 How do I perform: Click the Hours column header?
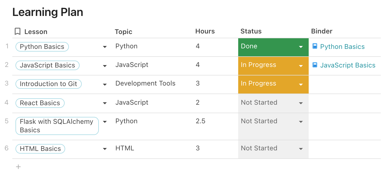tap(205, 31)
